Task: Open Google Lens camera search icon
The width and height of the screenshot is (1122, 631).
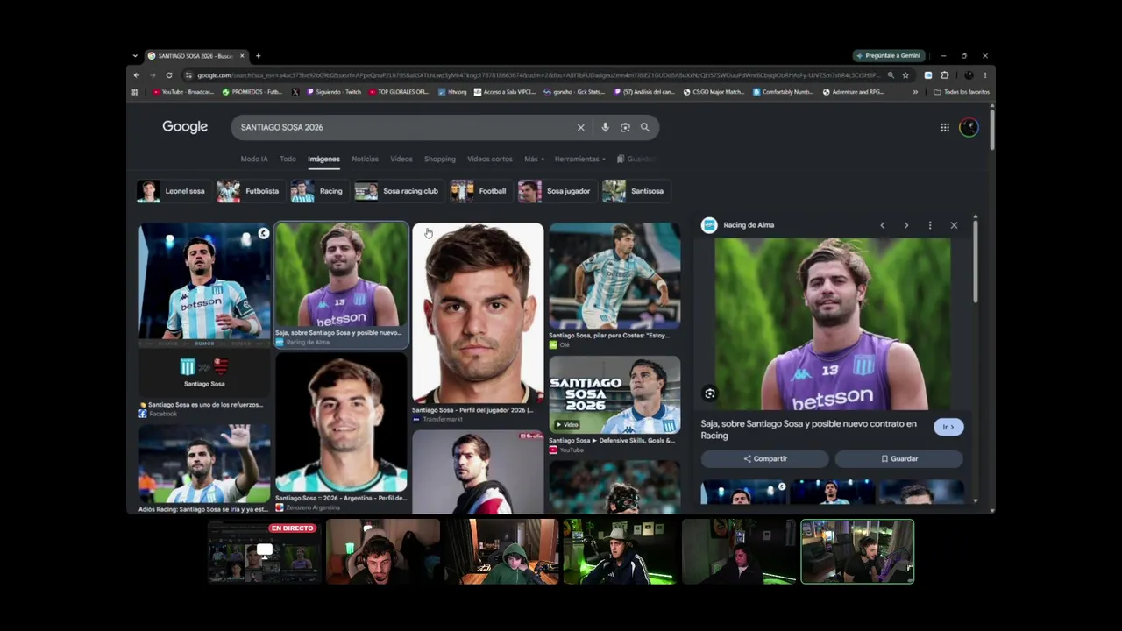Action: point(625,127)
